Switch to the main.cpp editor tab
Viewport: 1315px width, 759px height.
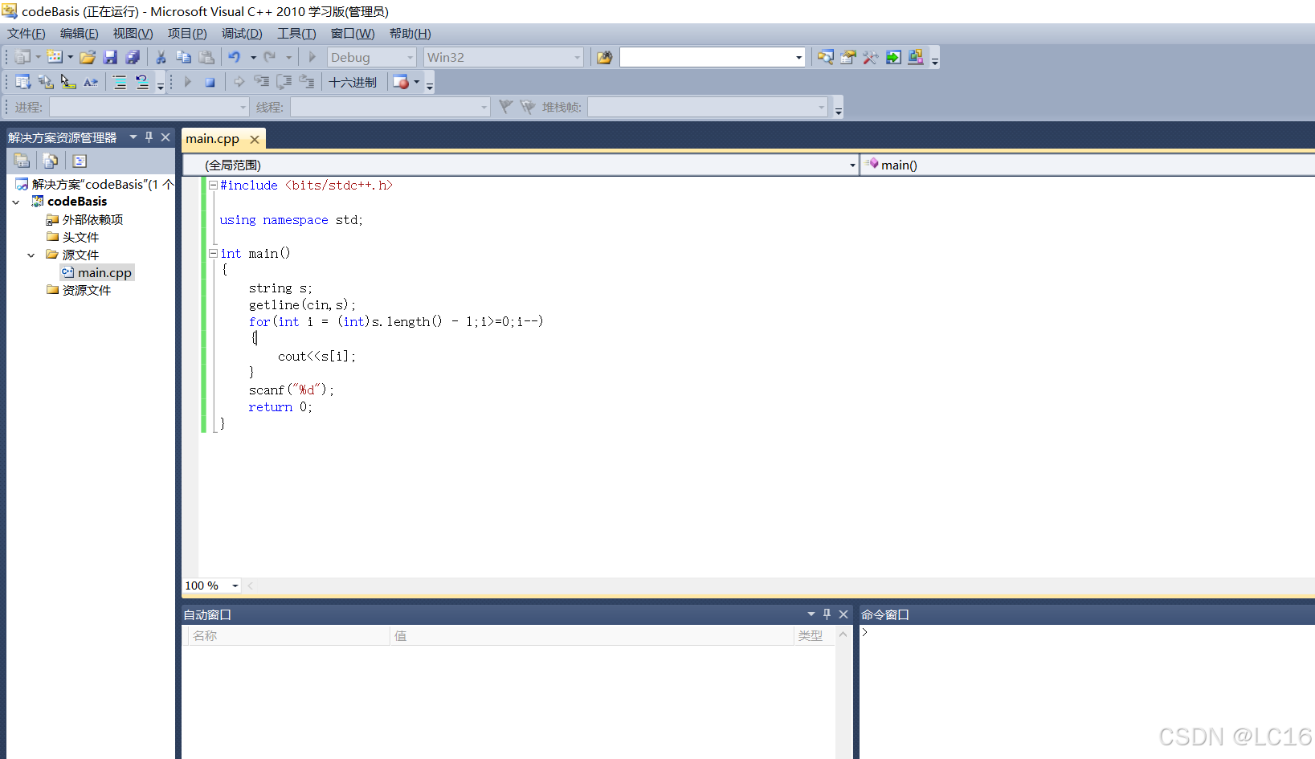point(212,138)
